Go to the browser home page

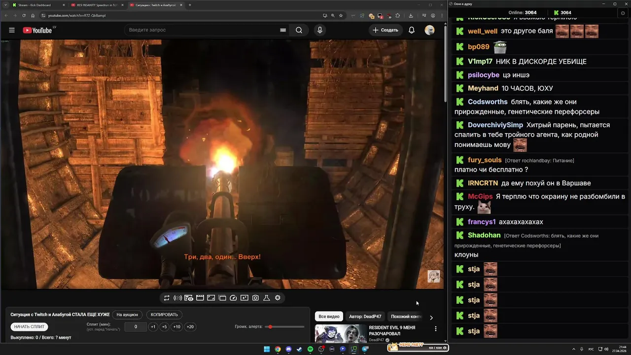pyautogui.click(x=33, y=15)
